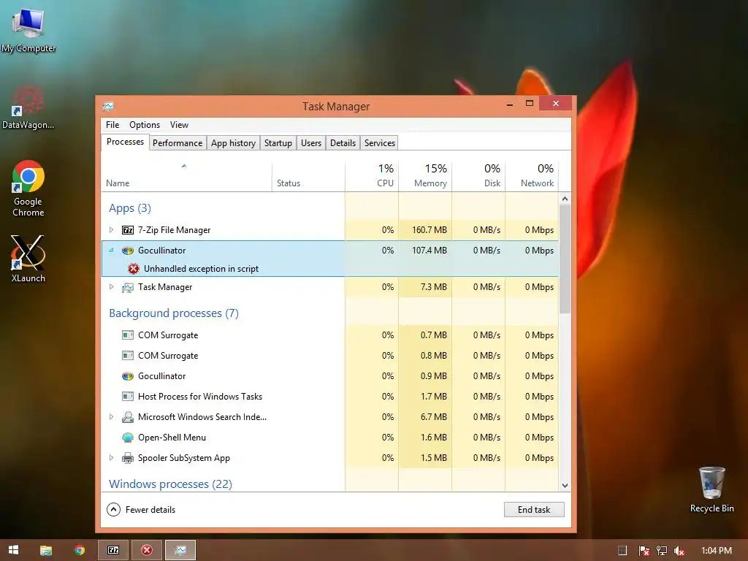Sort processes by Network column
Image resolution: width=748 pixels, height=561 pixels.
tap(532, 177)
